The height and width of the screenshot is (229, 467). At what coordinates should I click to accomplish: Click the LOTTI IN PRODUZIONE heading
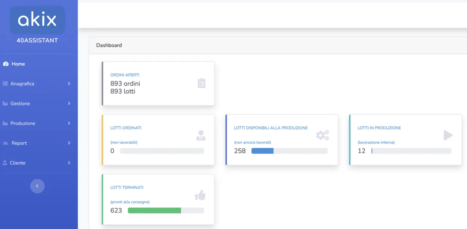[x=379, y=128]
